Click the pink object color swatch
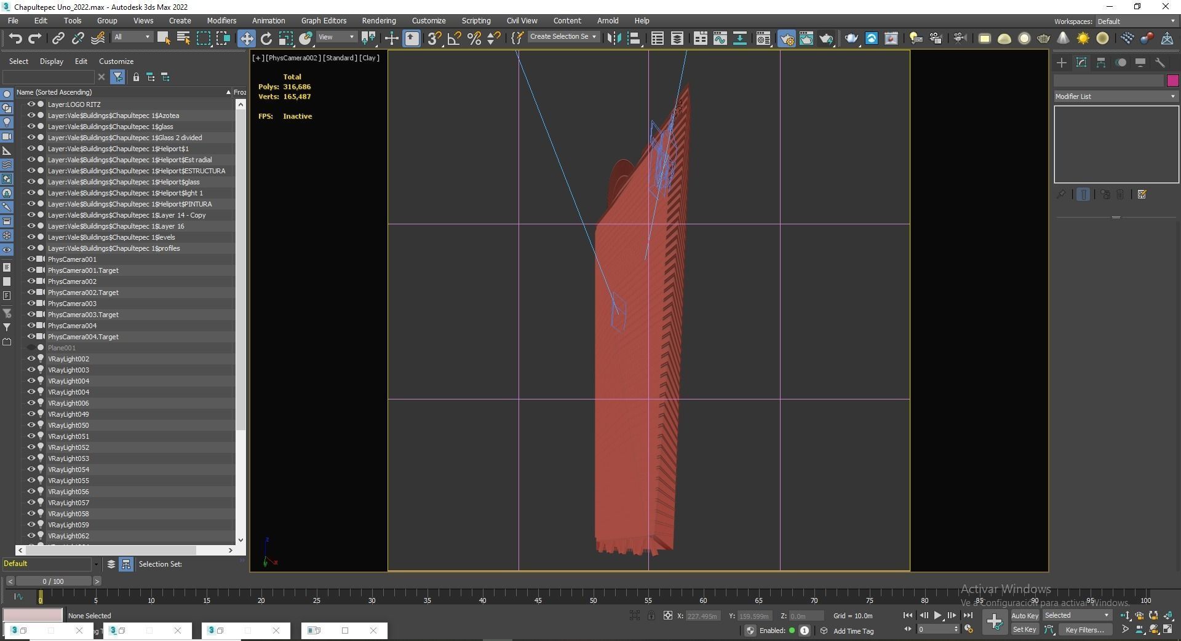The width and height of the screenshot is (1181, 641). 1172,81
